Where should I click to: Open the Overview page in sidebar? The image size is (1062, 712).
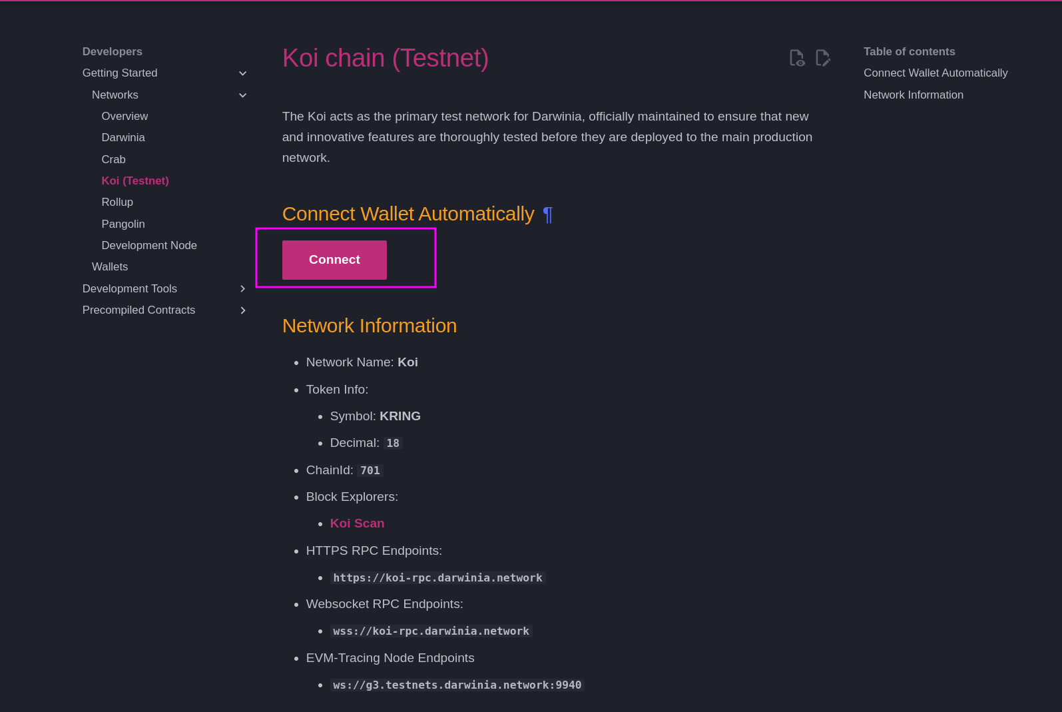pyautogui.click(x=125, y=116)
